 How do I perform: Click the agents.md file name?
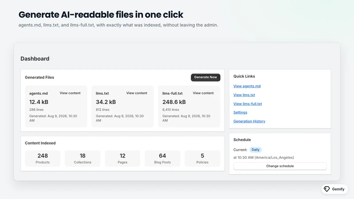(38, 93)
